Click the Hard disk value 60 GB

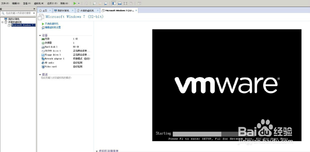click(x=76, y=47)
